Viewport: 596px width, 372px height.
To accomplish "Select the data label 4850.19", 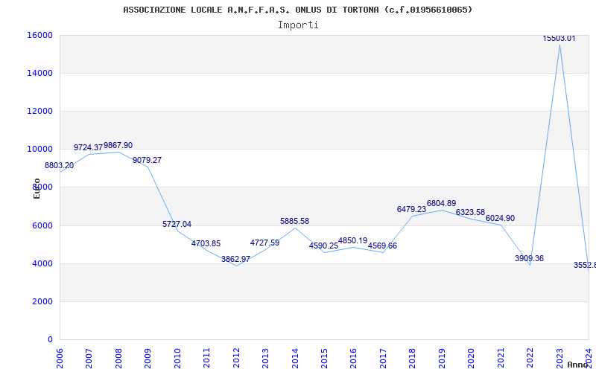I will tap(352, 240).
